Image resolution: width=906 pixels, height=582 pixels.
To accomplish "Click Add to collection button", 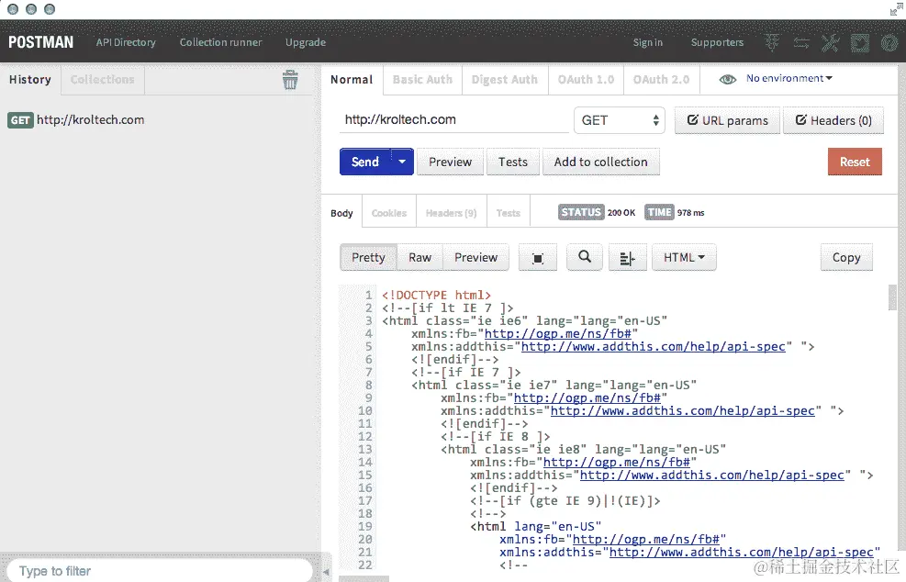I will (x=601, y=162).
